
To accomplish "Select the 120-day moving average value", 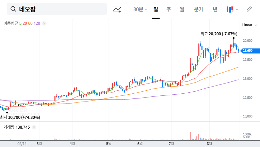I will 37,23.
